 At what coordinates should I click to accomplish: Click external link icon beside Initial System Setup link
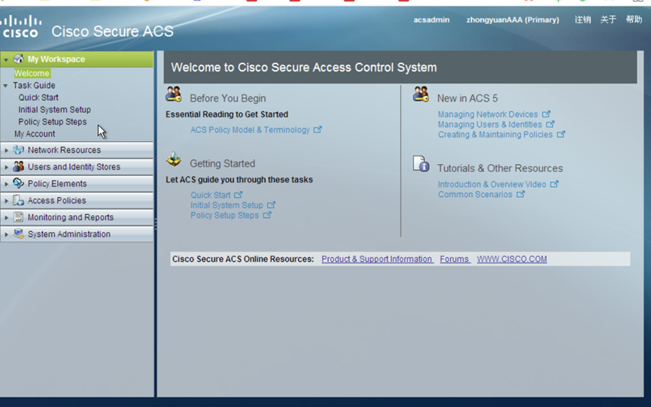271,205
